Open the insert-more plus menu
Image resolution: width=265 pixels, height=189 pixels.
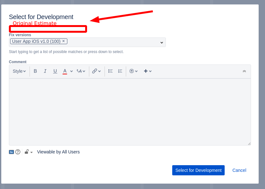[146, 71]
